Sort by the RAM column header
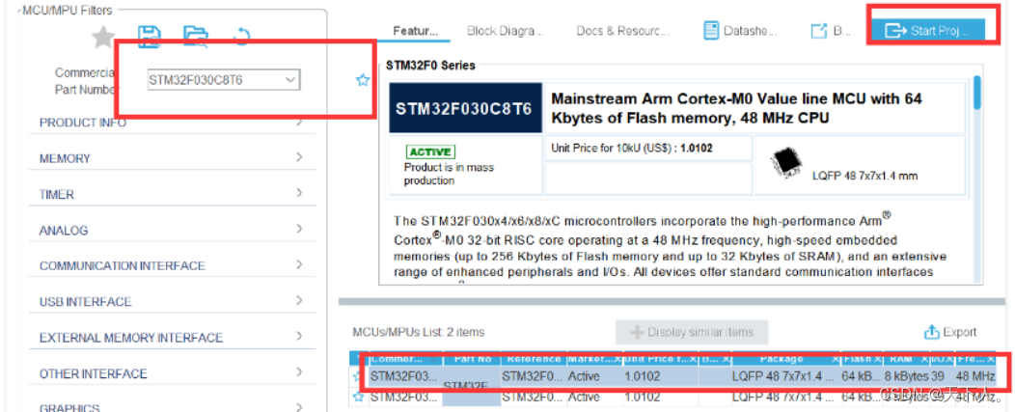 tap(906, 359)
